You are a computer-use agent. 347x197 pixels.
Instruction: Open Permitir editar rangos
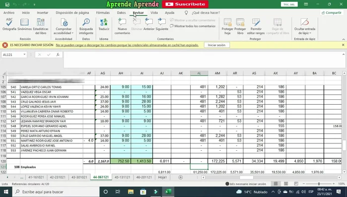point(256,26)
